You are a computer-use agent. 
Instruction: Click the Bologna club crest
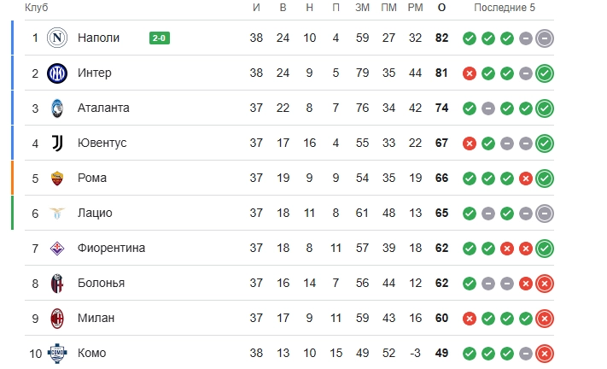click(x=57, y=284)
